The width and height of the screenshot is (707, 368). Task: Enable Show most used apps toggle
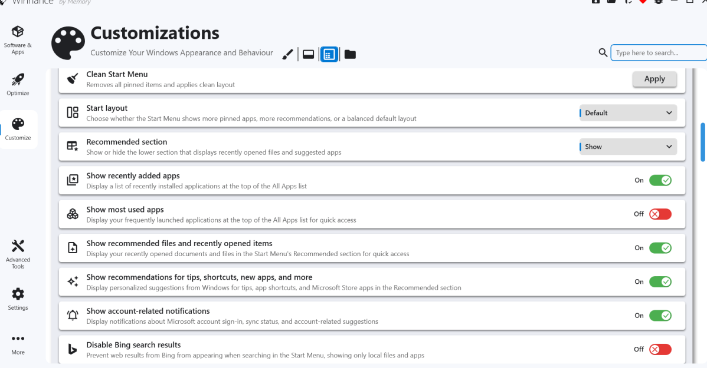point(660,214)
